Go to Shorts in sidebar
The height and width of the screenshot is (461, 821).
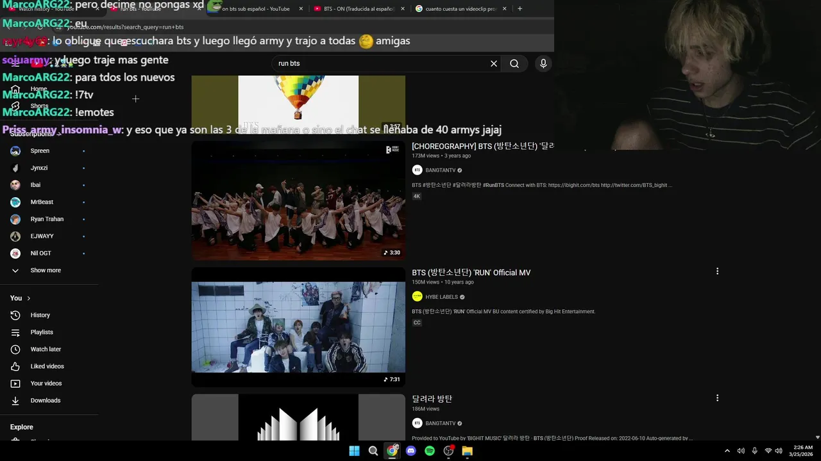(x=39, y=106)
